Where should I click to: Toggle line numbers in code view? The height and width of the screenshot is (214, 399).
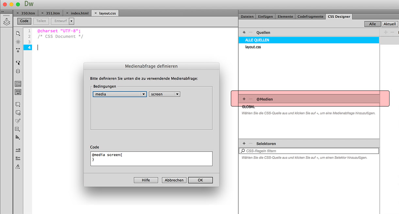(18, 84)
